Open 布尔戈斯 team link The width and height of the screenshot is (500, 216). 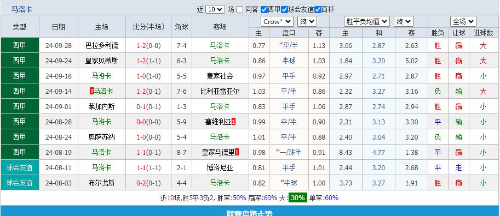pyautogui.click(x=102, y=183)
